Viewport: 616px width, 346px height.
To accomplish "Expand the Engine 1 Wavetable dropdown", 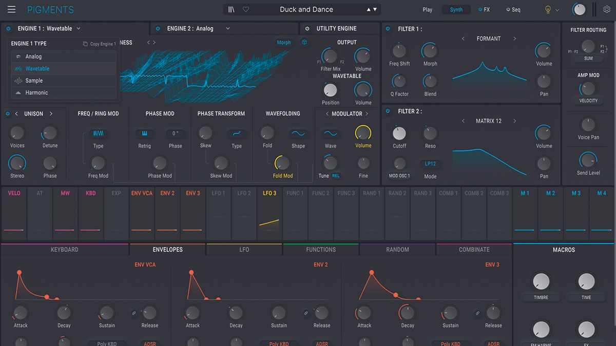I will coord(79,29).
